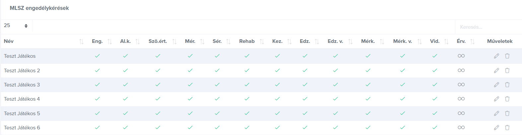
Task: Click the Teszt Játékos 3 name
Action: tap(22, 84)
